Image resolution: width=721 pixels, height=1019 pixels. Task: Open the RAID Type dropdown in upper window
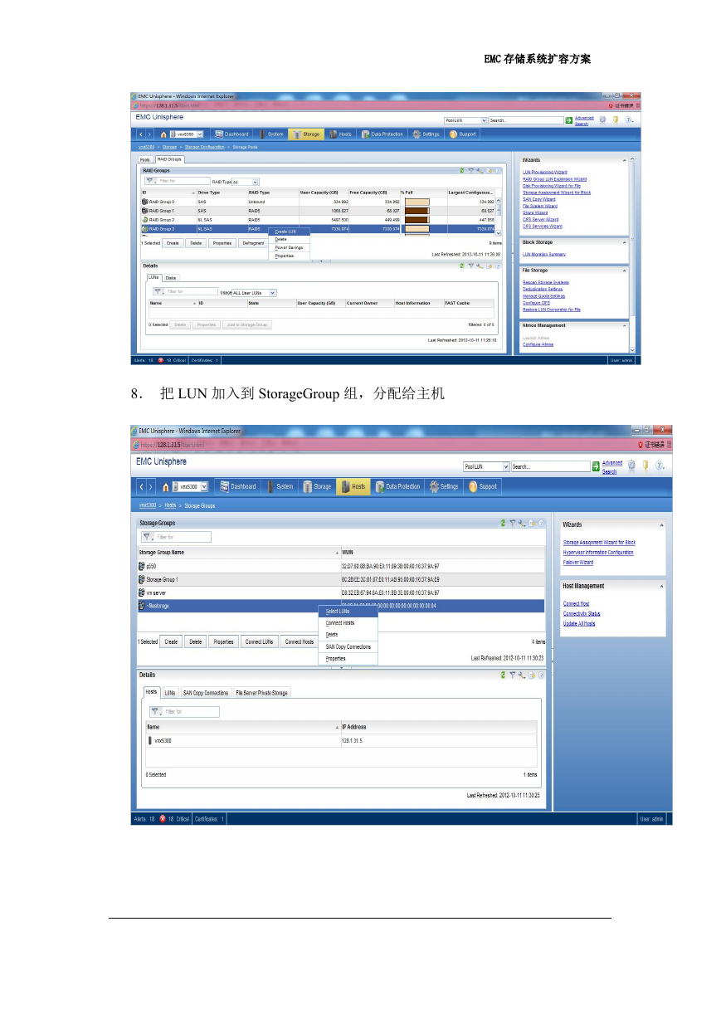click(255, 181)
